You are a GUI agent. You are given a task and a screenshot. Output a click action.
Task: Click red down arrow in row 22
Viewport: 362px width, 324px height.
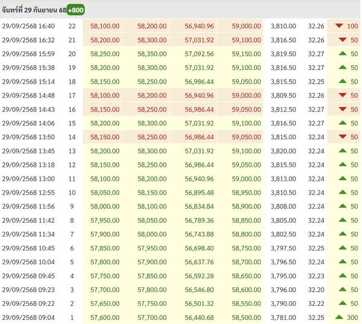338,26
